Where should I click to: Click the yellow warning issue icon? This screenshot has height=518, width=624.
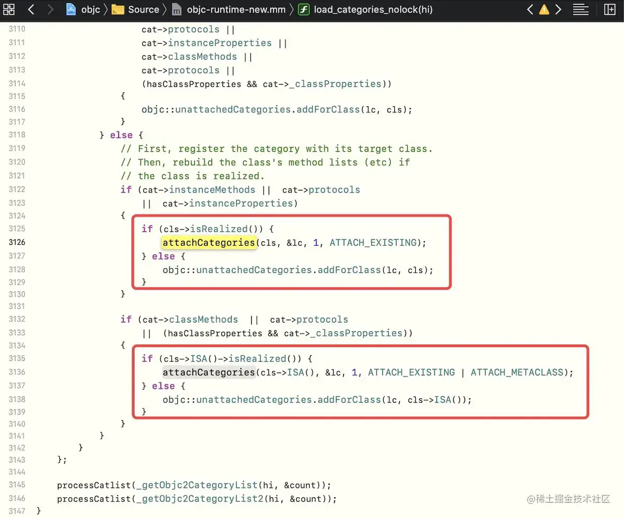tap(544, 9)
